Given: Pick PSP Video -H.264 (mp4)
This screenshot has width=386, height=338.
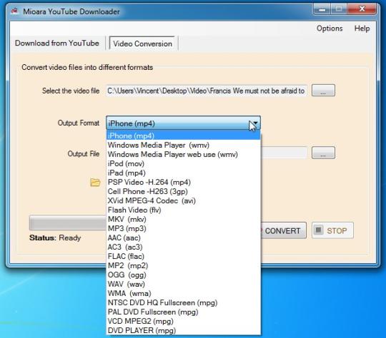Looking at the screenshot, I should pos(184,182).
